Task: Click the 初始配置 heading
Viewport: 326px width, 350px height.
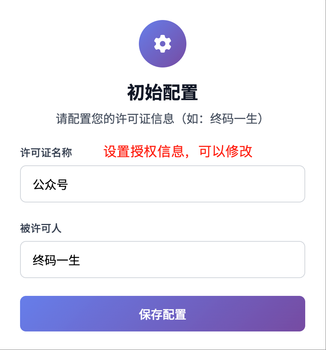Action: pyautogui.click(x=162, y=92)
